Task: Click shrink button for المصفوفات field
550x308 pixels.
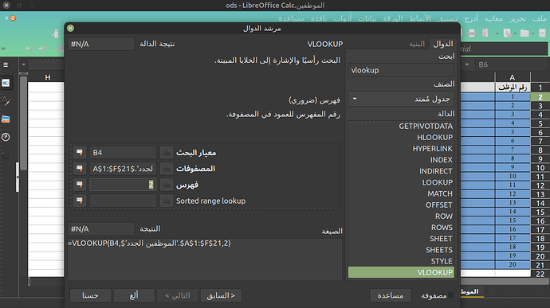Action: (x=80, y=169)
